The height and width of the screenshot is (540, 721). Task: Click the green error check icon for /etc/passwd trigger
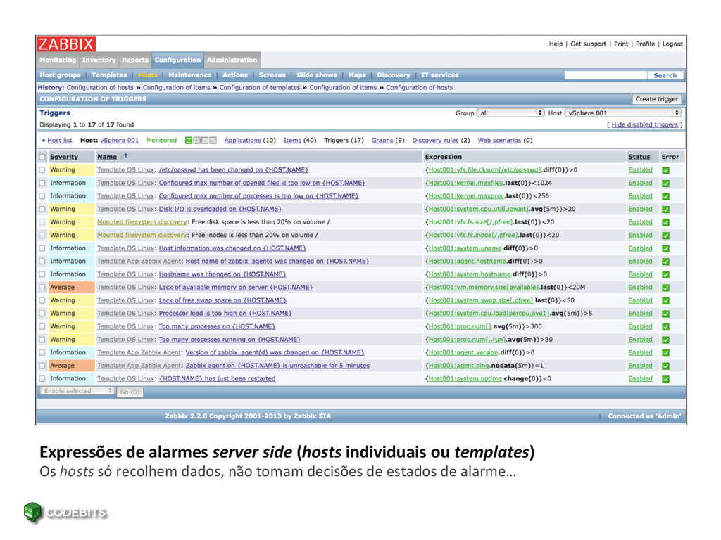665,170
